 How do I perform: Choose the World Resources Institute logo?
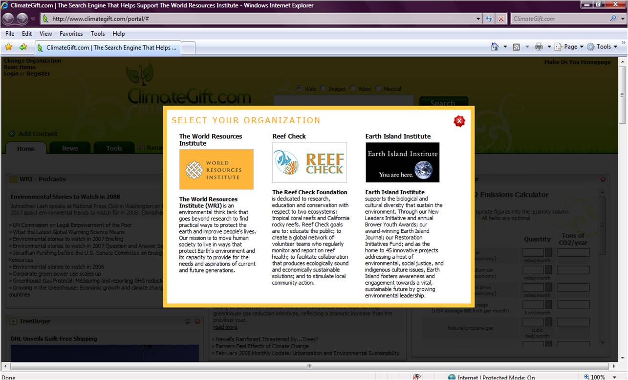click(217, 169)
